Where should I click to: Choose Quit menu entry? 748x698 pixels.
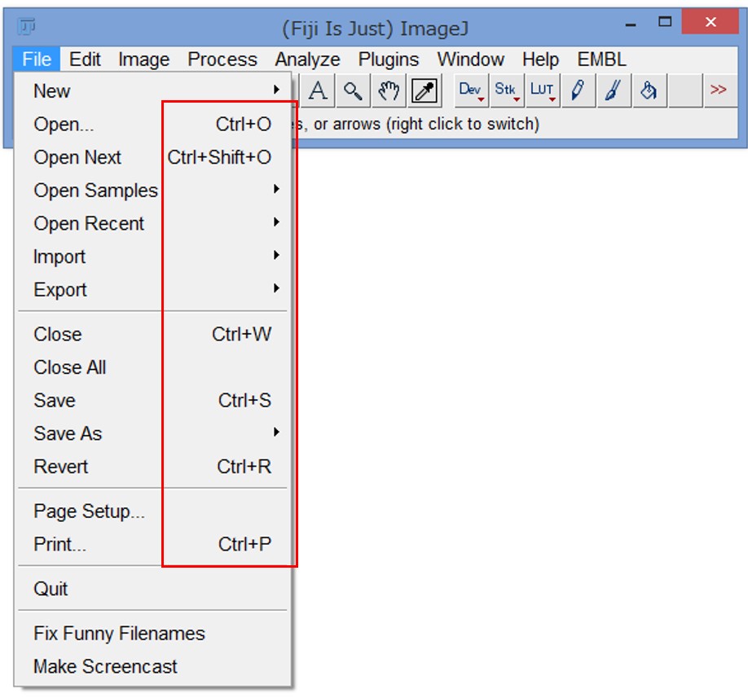point(152,589)
